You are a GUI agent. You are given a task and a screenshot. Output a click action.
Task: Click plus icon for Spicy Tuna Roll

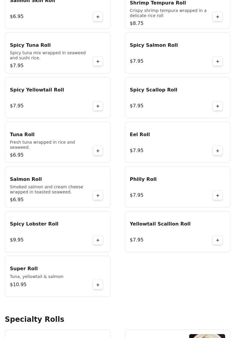[98, 61]
